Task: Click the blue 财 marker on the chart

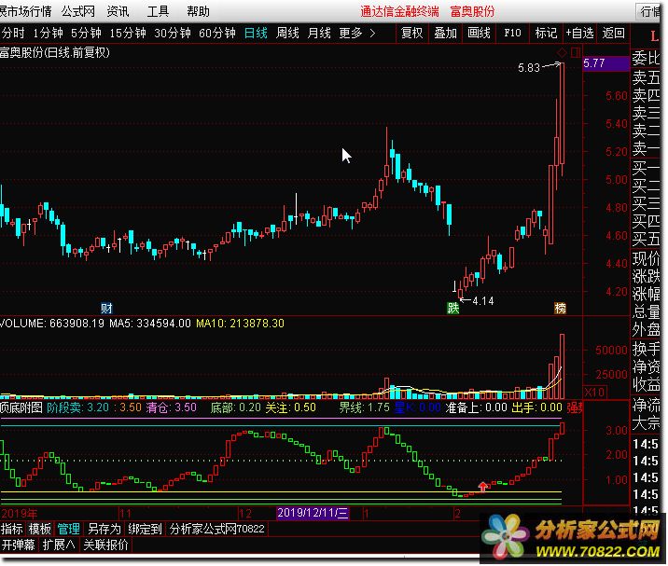Action: [x=107, y=308]
